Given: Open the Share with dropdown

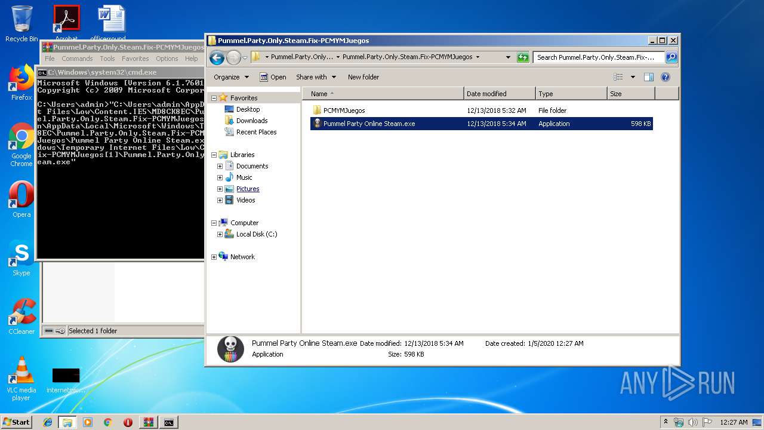Looking at the screenshot, I should 316,77.
